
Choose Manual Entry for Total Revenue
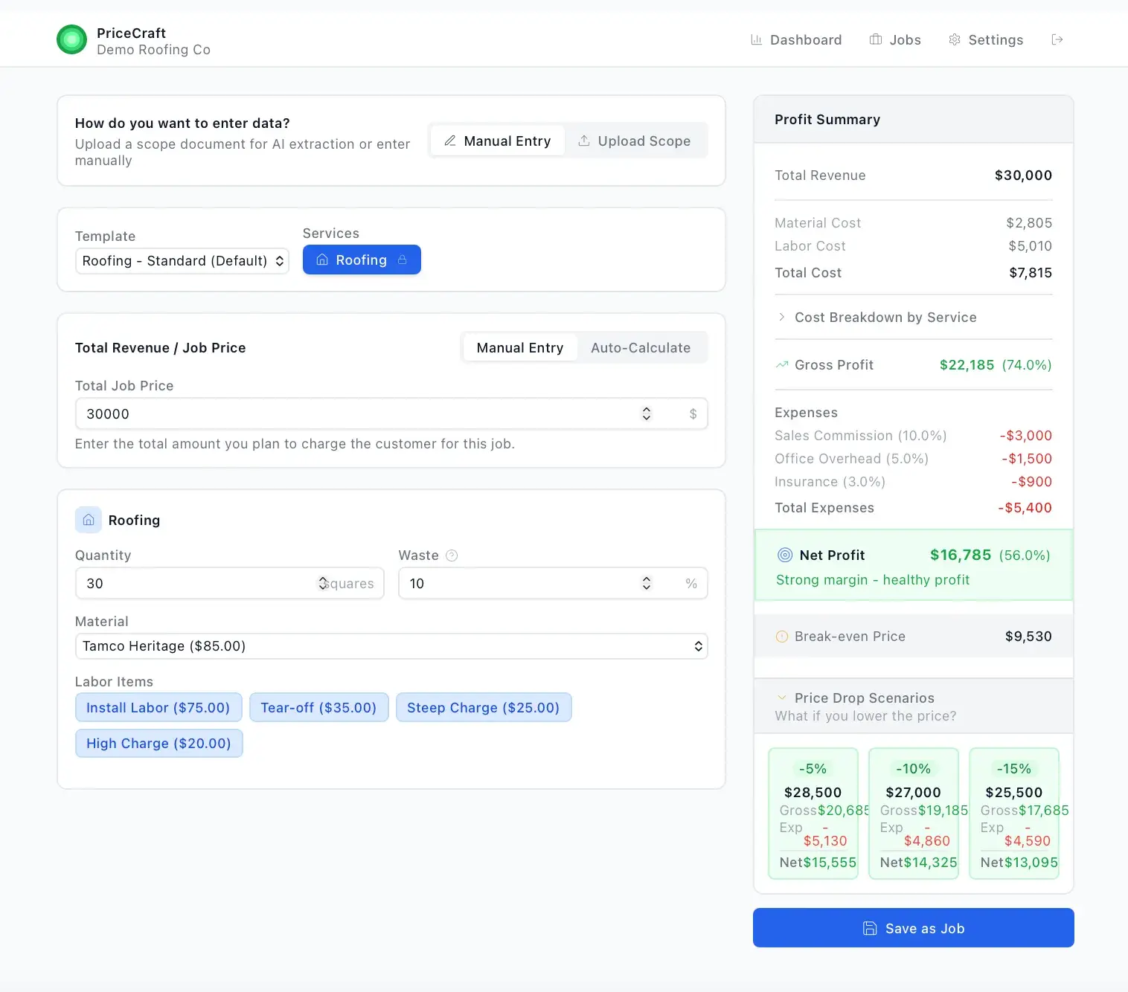520,348
